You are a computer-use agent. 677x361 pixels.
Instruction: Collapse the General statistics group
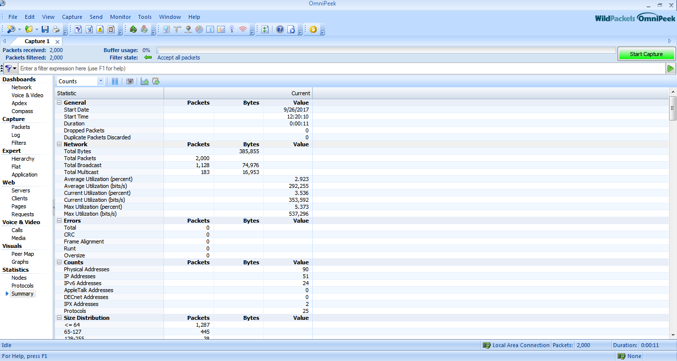click(59, 103)
